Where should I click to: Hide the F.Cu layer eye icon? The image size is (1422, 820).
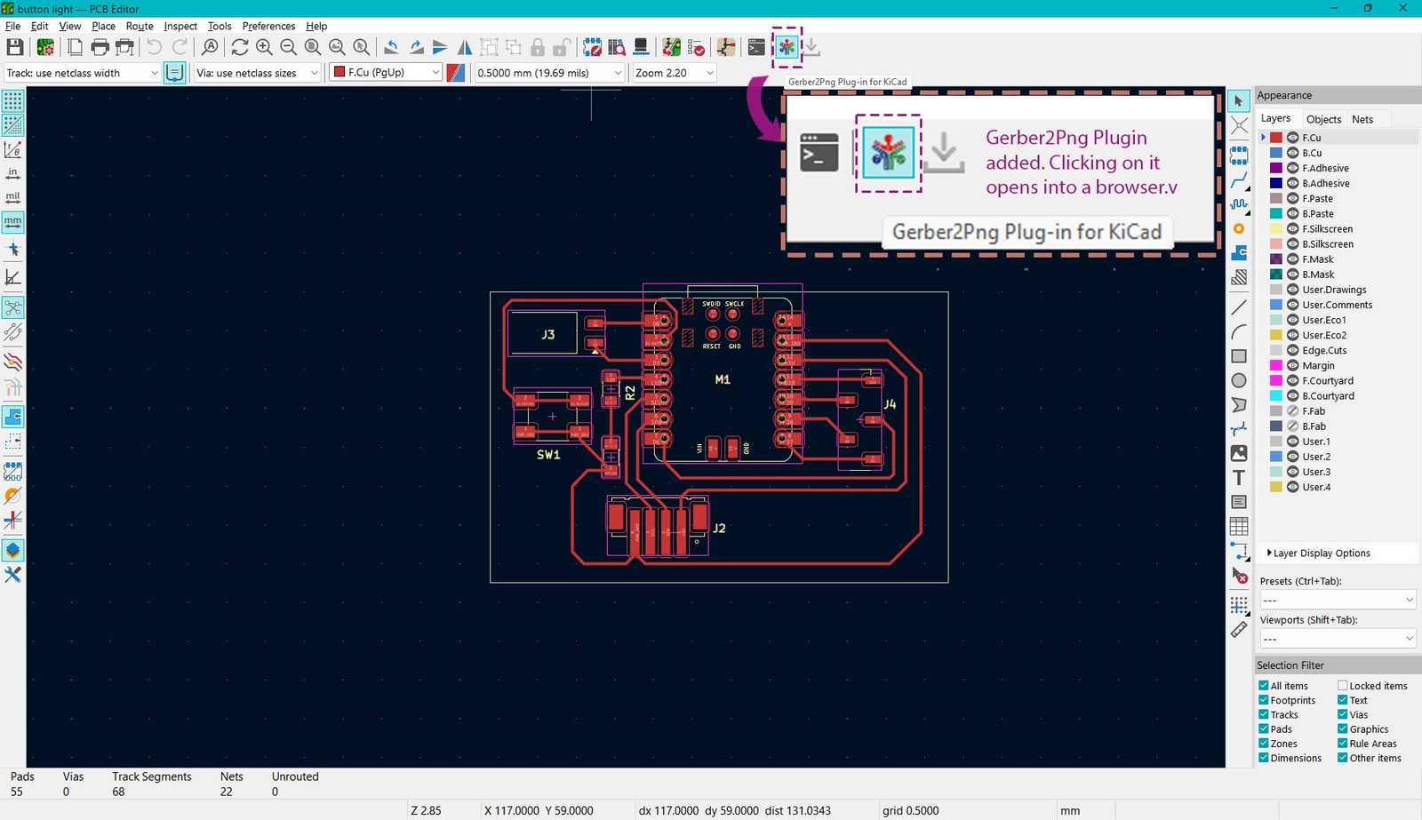[x=1293, y=138]
